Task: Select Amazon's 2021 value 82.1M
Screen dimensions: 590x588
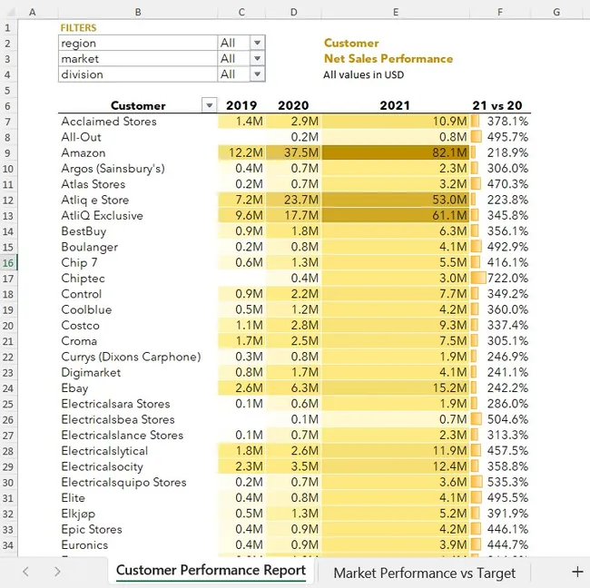Action: click(x=396, y=152)
